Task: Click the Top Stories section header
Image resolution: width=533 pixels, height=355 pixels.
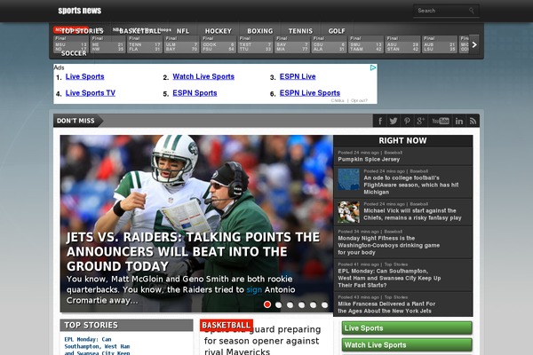Action: (x=126, y=325)
